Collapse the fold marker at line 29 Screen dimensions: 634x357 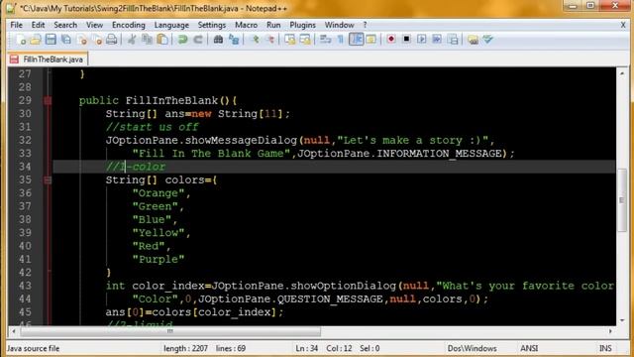tap(48, 100)
